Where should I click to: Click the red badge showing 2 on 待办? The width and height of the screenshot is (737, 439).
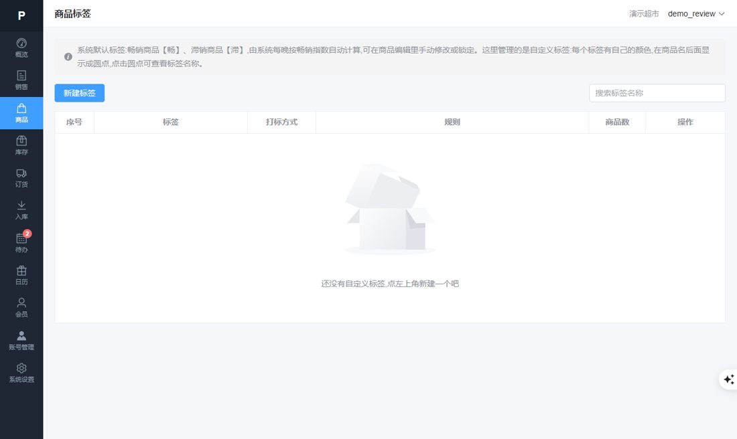pos(27,234)
